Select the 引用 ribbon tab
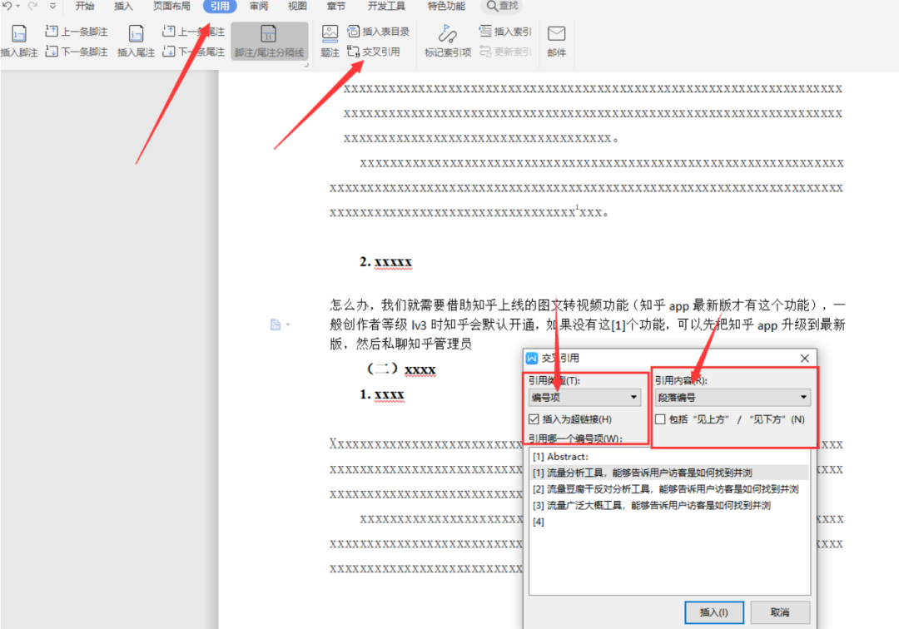 tap(220, 6)
